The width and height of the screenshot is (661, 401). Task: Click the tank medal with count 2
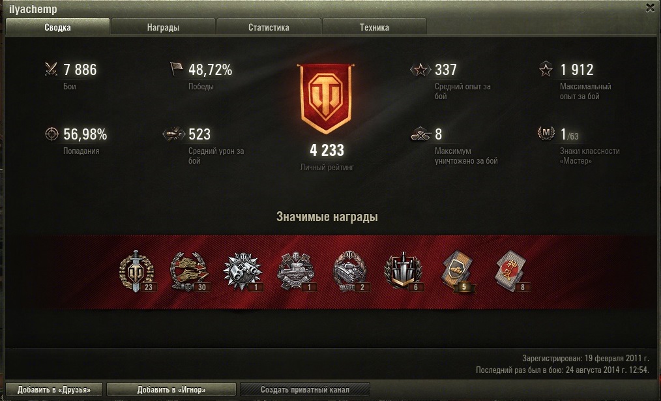[350, 271]
